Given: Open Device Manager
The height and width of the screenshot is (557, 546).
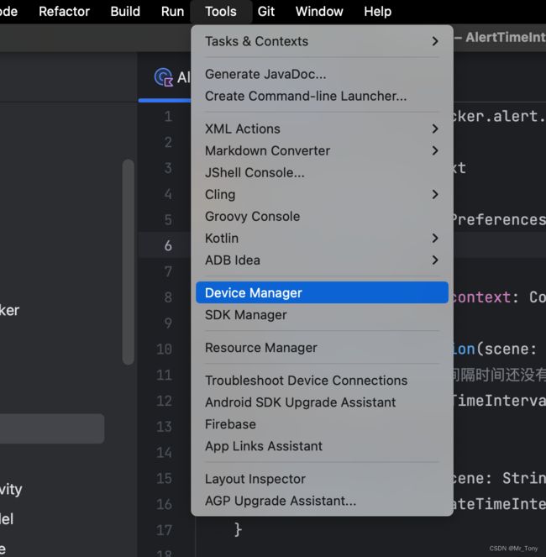Looking at the screenshot, I should [322, 292].
